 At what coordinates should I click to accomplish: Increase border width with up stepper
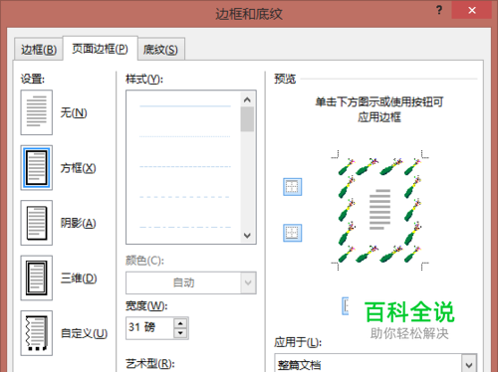click(x=180, y=323)
